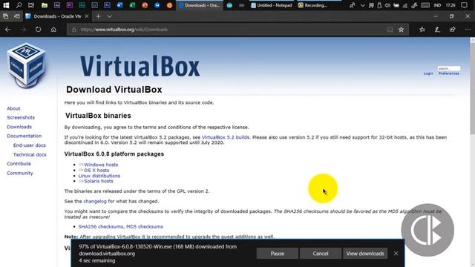Open the About page in the sidebar
The height and width of the screenshot is (267, 475).
point(13,108)
